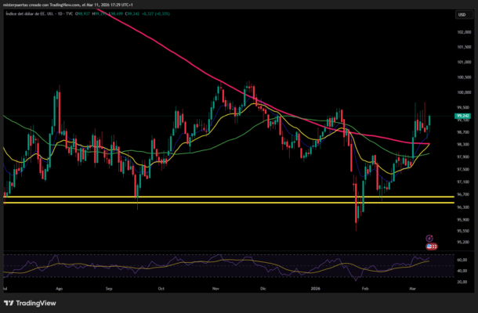The image size is (478, 313).
Task: Click the Feb label on time axis
Action: (x=364, y=288)
